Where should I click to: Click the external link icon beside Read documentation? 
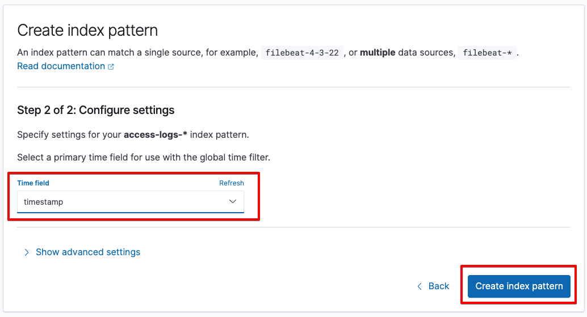[111, 66]
